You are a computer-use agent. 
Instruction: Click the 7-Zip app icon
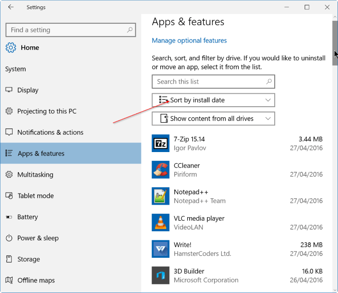coord(160,143)
